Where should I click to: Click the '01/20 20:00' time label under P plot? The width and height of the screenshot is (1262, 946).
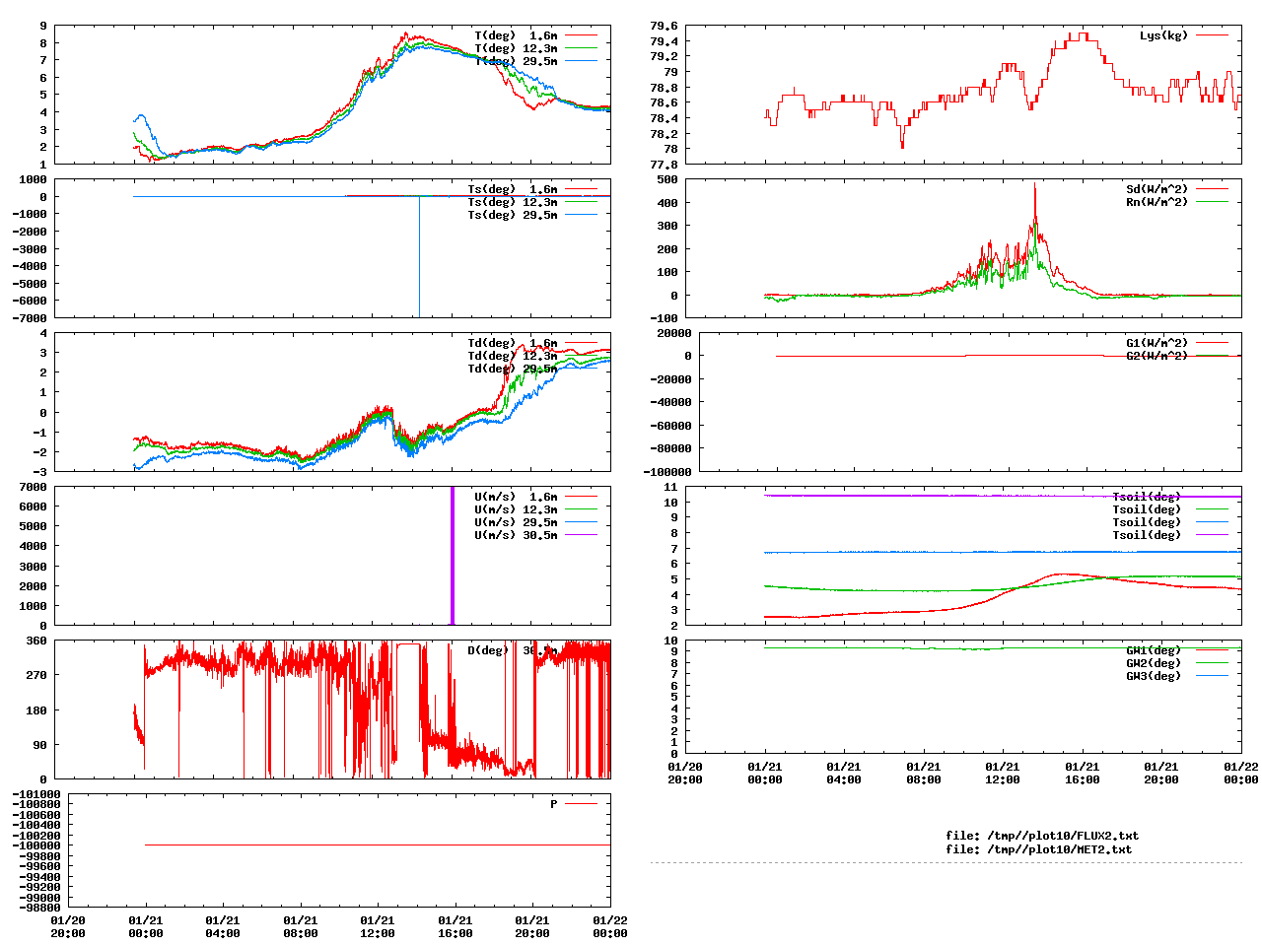(x=68, y=926)
